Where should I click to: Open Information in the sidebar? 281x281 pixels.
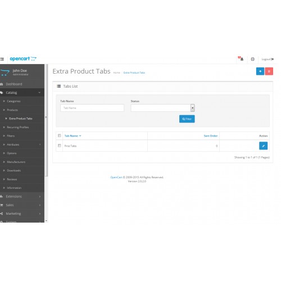[22, 188]
